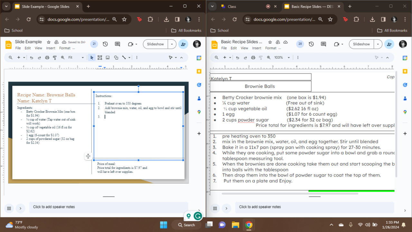Open the Slideshow options arrow in Slide Example
This screenshot has width=412, height=232.
tap(172, 44)
